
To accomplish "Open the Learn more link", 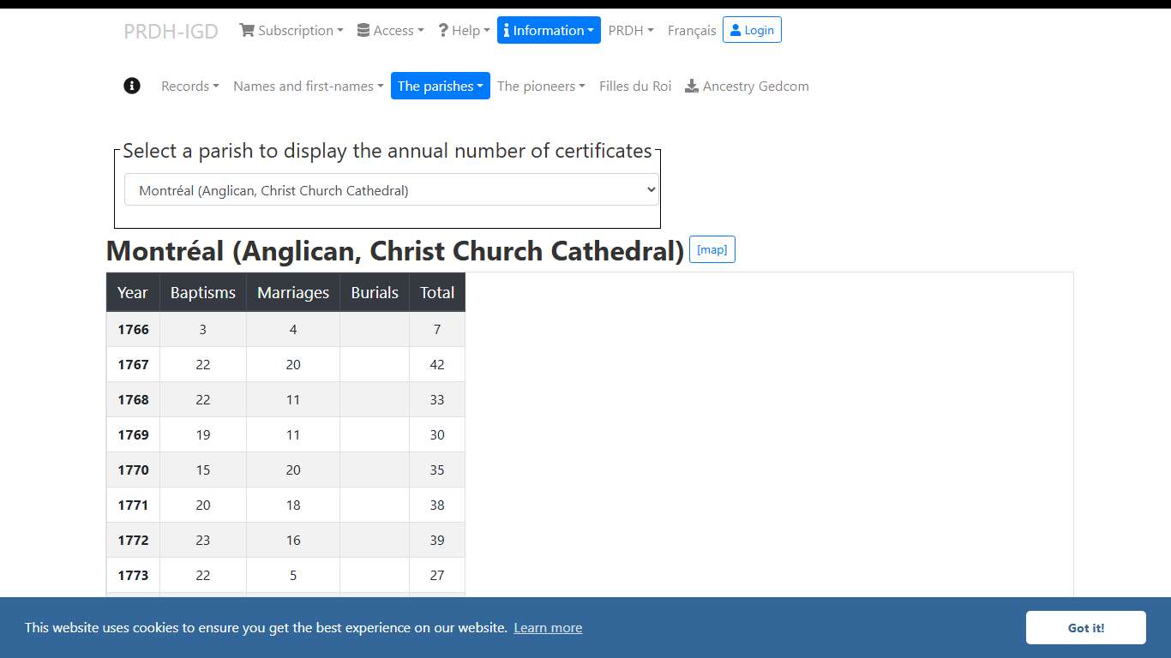I will click(x=548, y=627).
